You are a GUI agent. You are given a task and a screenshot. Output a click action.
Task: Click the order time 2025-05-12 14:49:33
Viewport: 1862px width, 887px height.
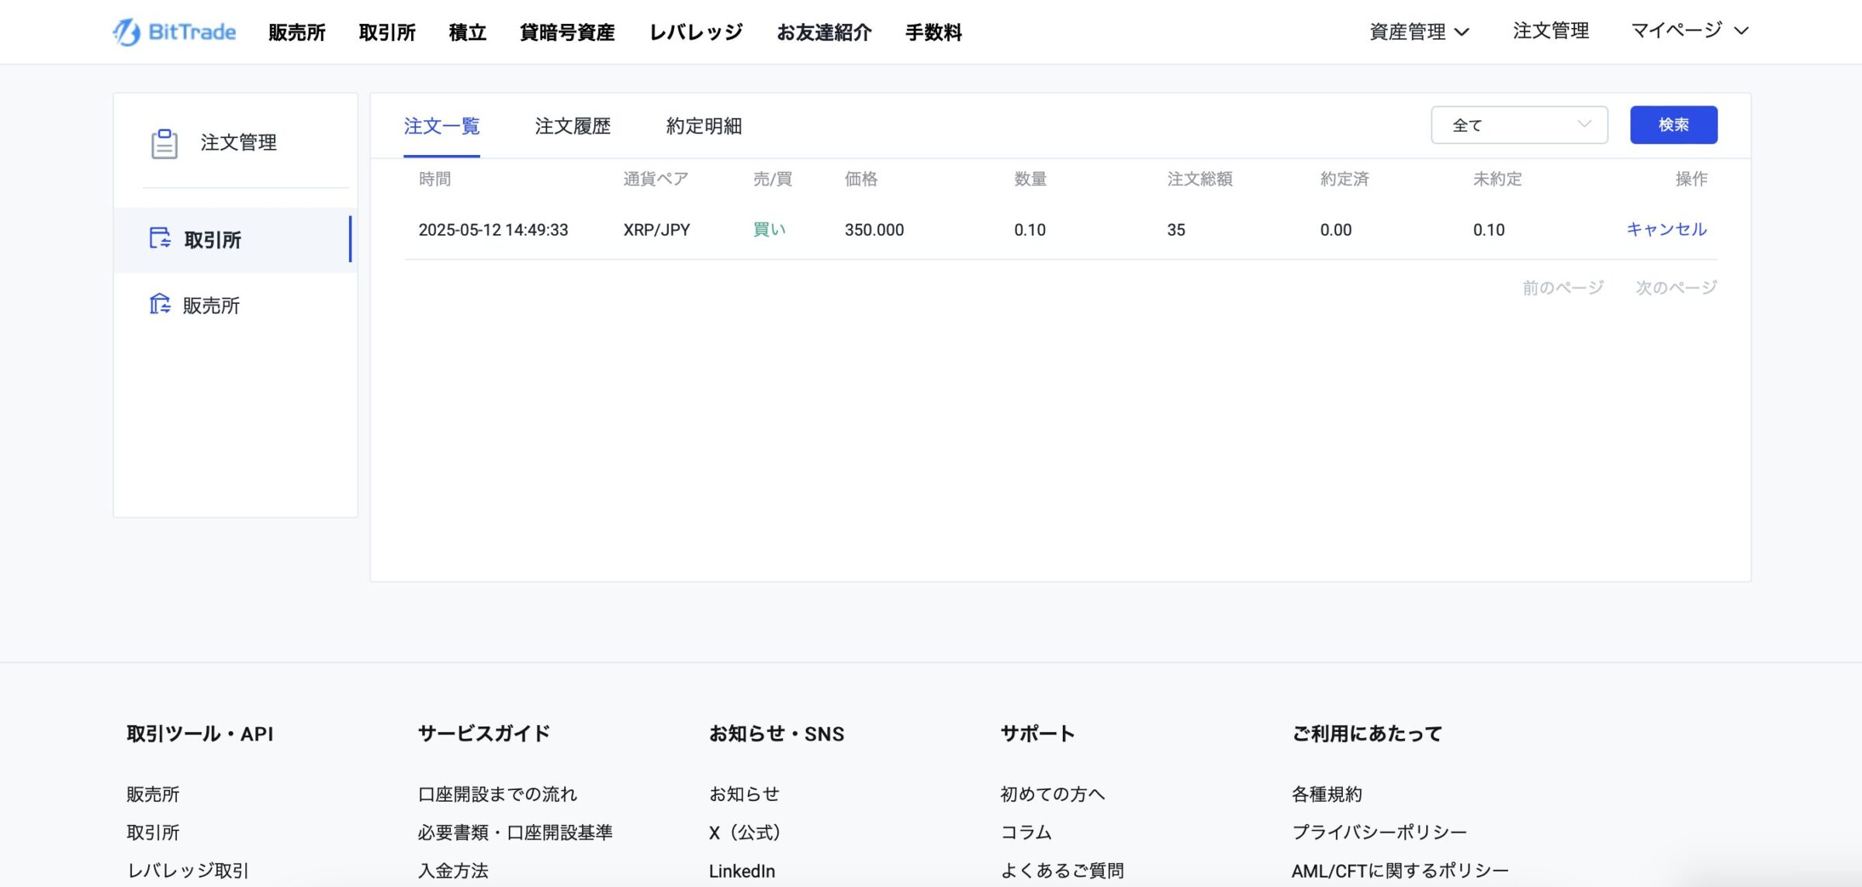point(493,230)
